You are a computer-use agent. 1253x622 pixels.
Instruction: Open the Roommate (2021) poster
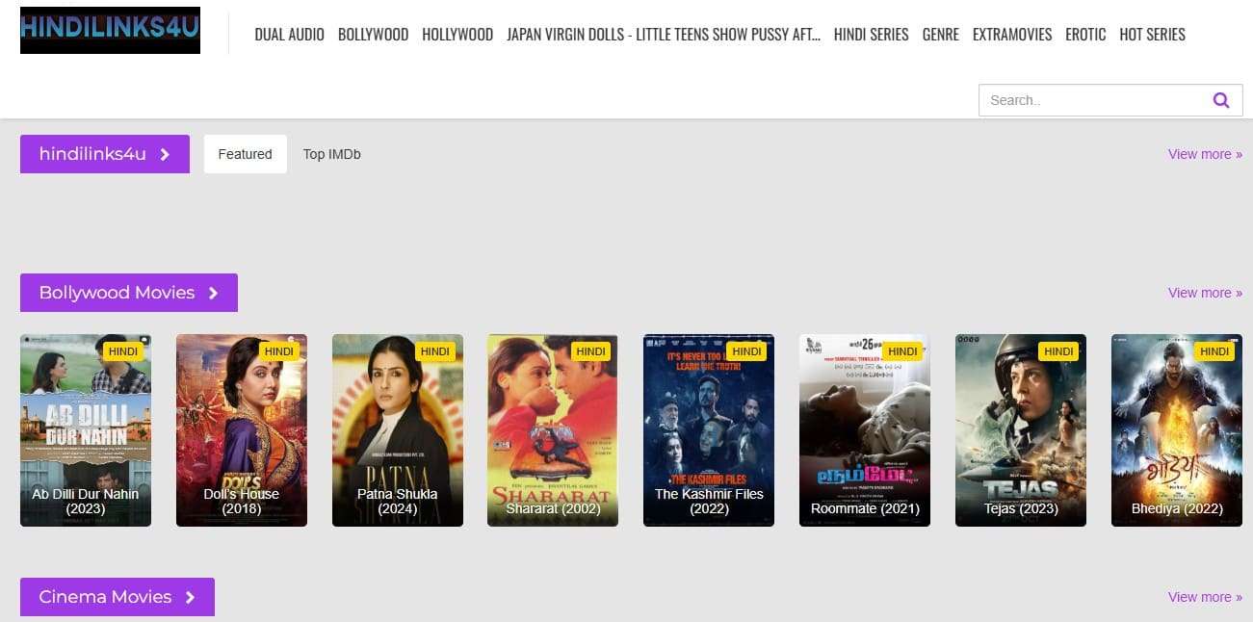865,430
